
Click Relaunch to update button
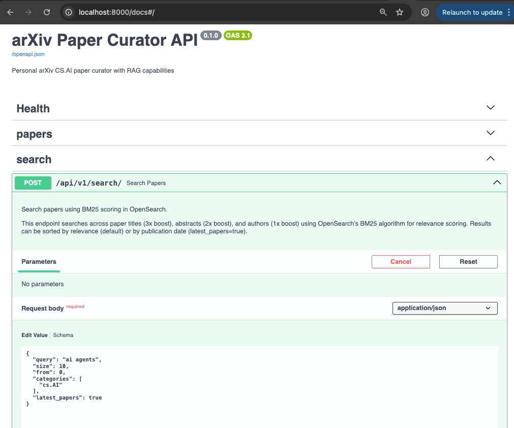[x=472, y=12]
